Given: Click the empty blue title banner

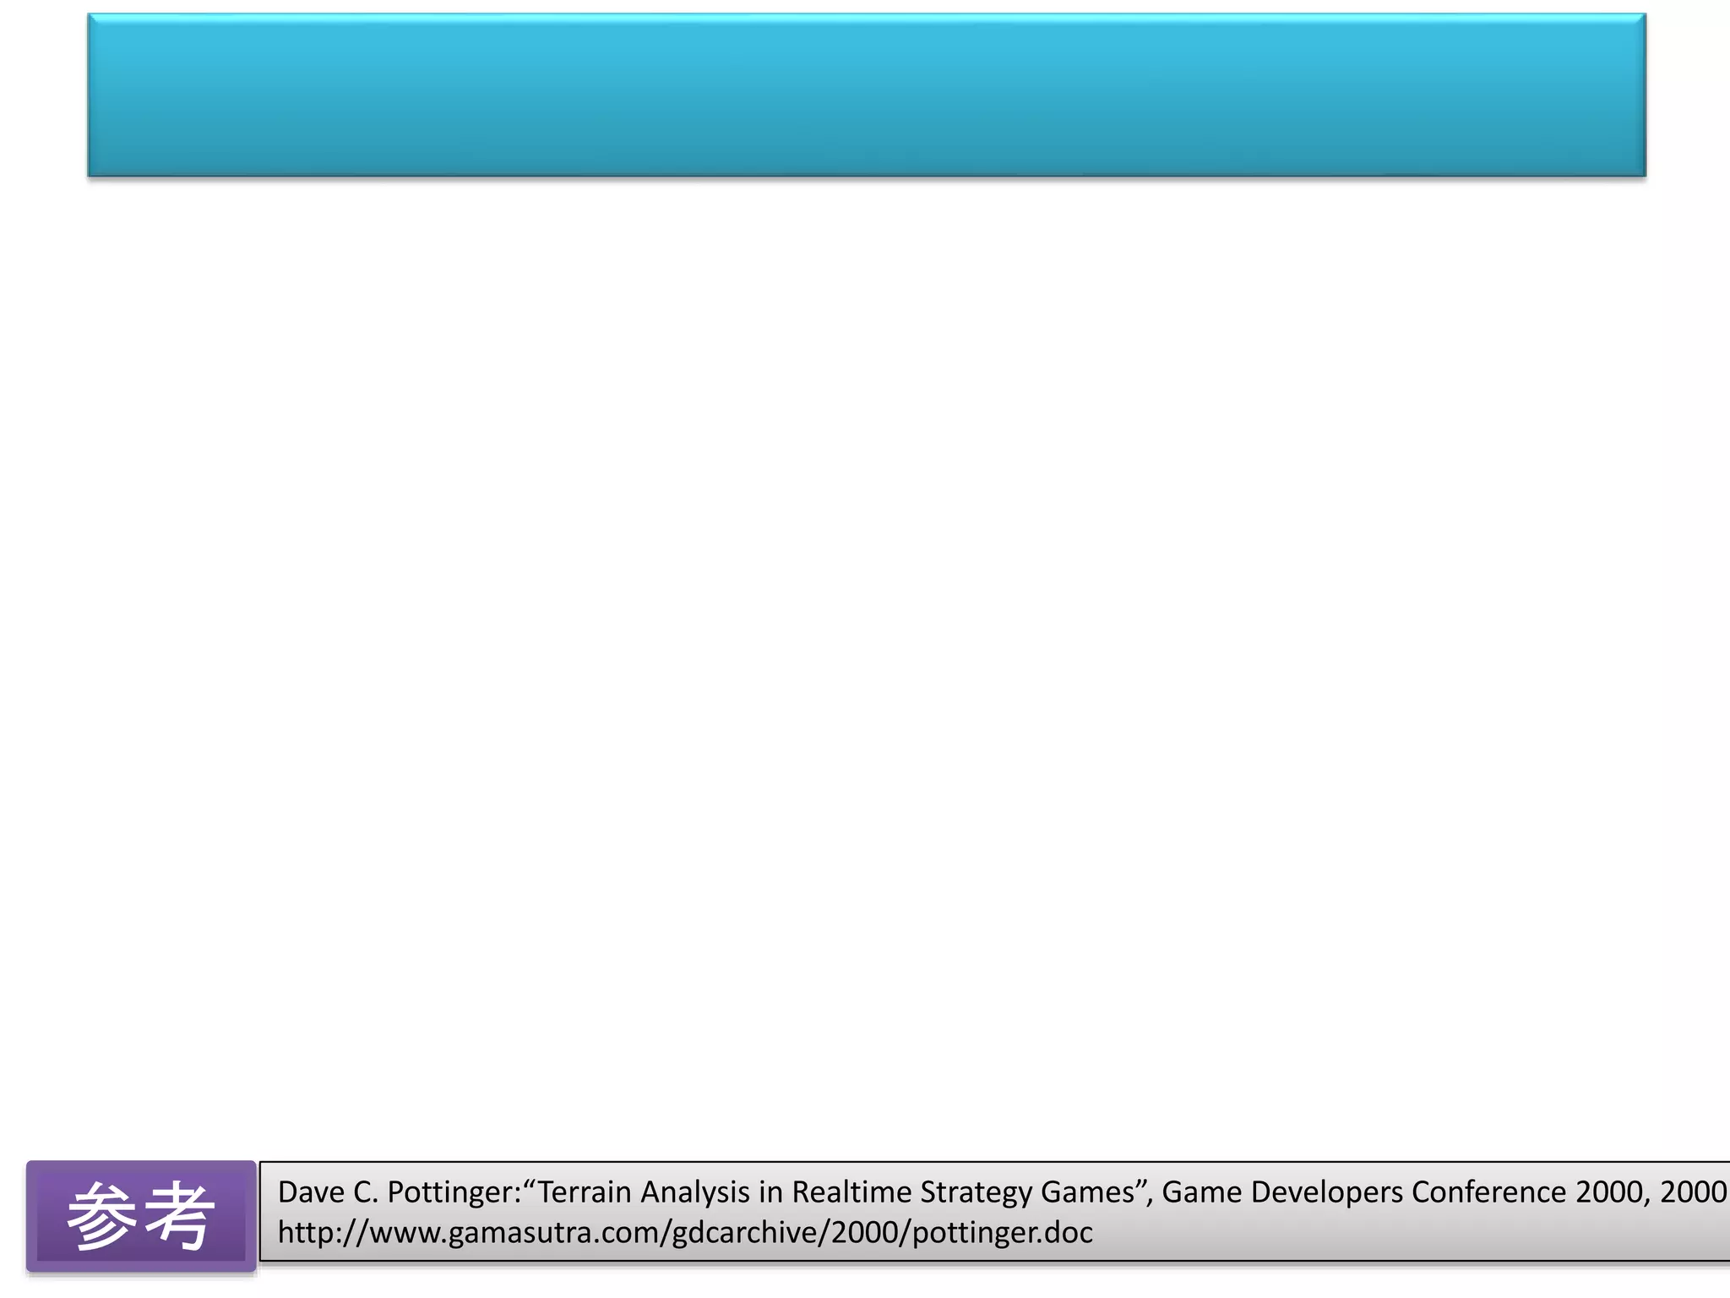Looking at the screenshot, I should coord(867,95).
